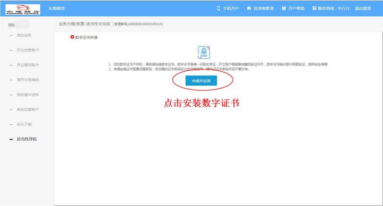Click 退出登录 to log out
The image size is (383, 206).
pos(363,9)
